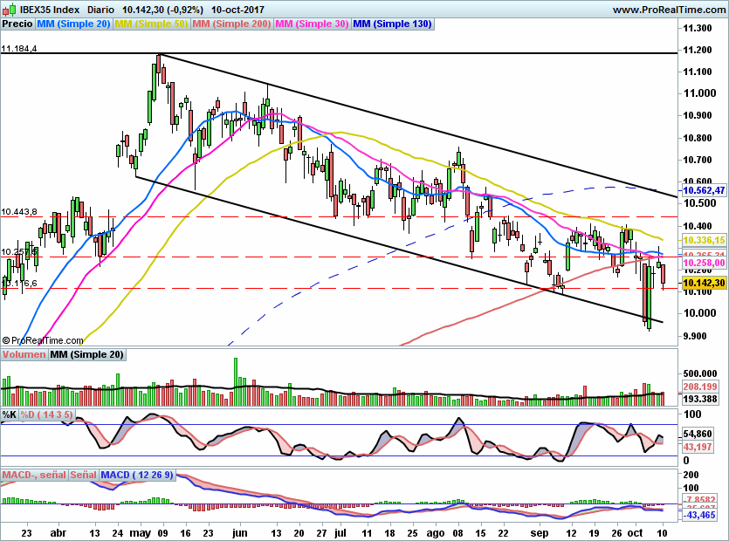Click the 208.199 volume tag
729x541 pixels.
pos(700,387)
